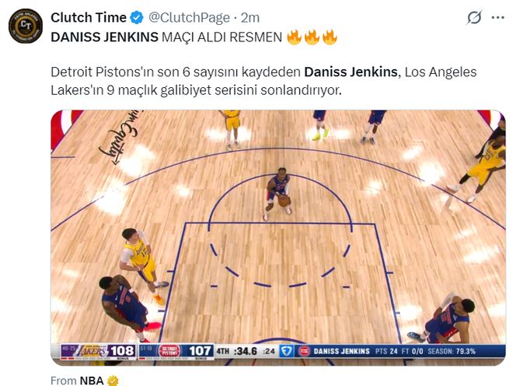Click bold Daniss Jenkins in tweet body
Viewport: 513px width, 386px height.
coord(351,72)
